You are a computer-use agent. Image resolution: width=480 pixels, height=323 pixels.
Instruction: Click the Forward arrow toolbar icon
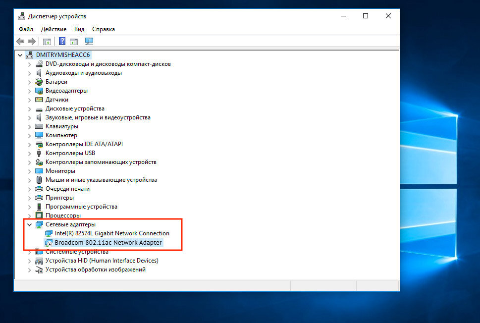point(32,41)
